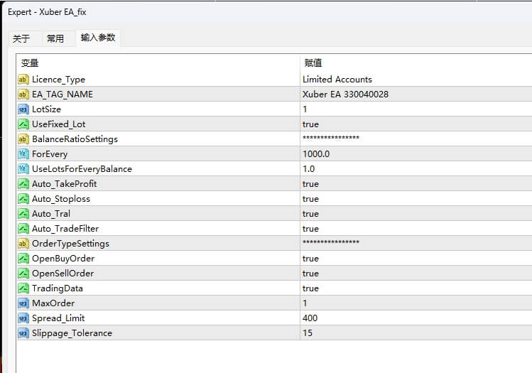The image size is (532, 373).
Task: Switch to the 常用 tab
Action: coord(55,38)
